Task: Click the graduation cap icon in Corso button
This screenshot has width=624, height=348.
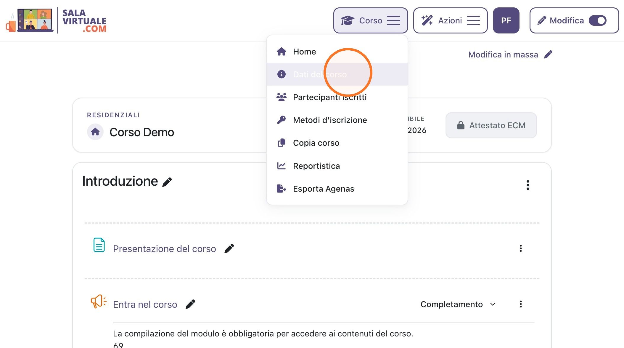Action: tap(348, 20)
